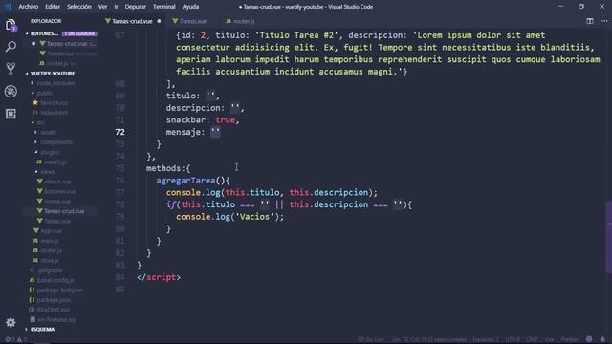Click the Vue icon beside Tareas-crud.vue in tree
The height and width of the screenshot is (344, 612).
39,211
